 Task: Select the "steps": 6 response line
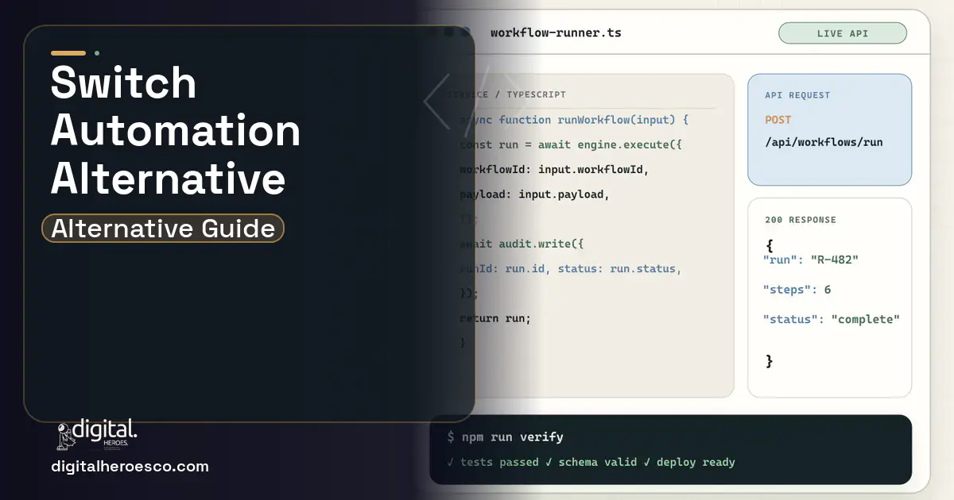coord(797,290)
